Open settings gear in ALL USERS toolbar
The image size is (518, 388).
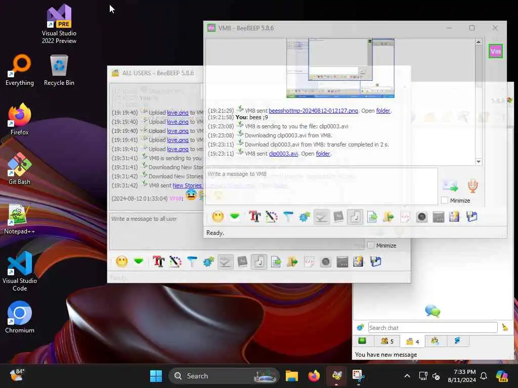click(x=208, y=262)
